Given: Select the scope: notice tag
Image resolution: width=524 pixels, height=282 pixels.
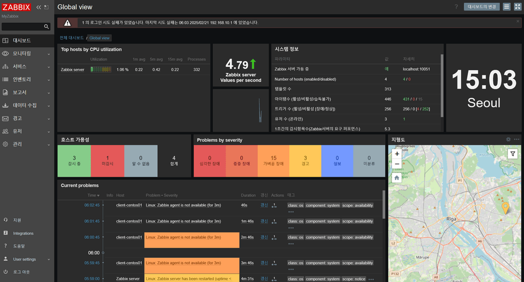Looking at the screenshot, I should coord(354,279).
